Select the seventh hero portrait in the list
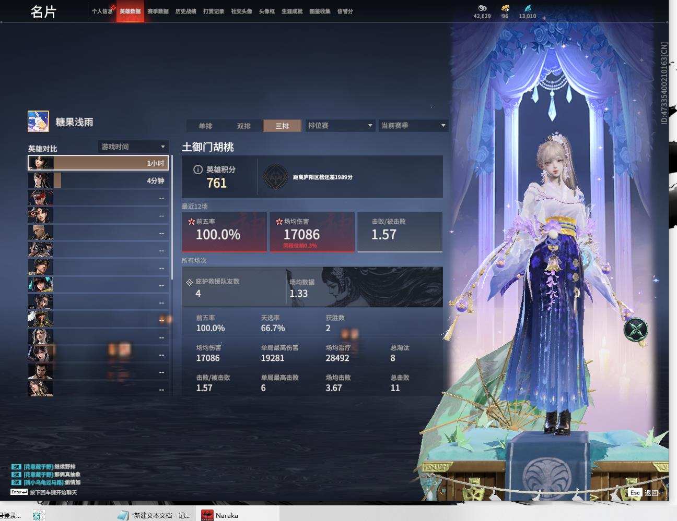 click(40, 268)
